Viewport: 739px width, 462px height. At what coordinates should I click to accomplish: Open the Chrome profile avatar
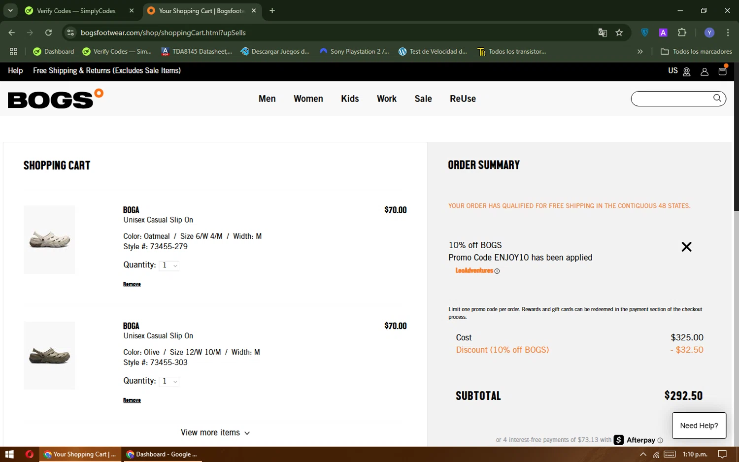coord(709,33)
